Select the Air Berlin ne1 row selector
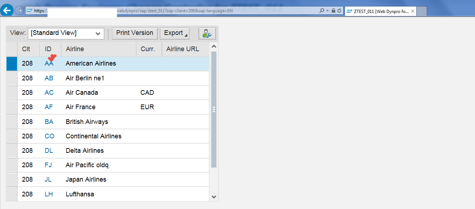This screenshot has height=209, width=475. [12, 78]
